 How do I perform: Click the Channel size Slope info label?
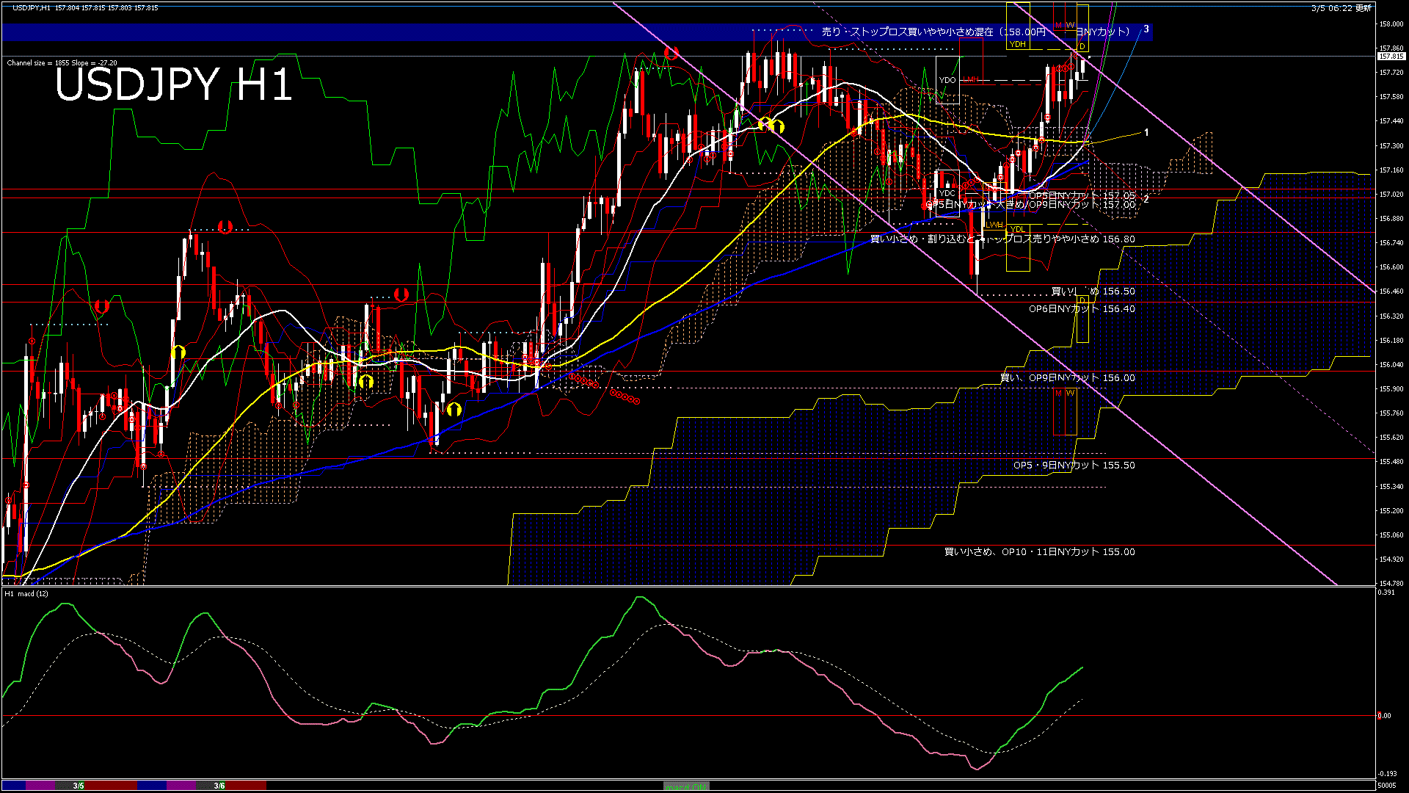coord(62,63)
